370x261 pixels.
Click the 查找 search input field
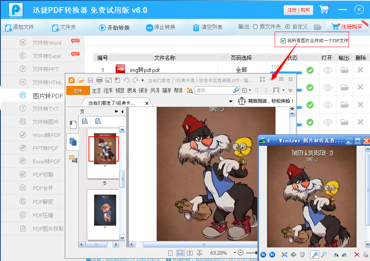213,90
